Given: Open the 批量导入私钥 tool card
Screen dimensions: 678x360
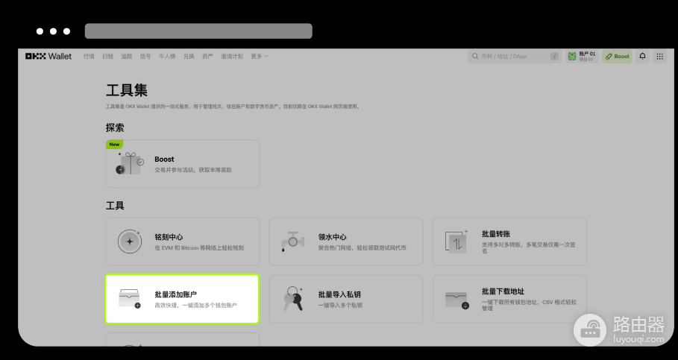Looking at the screenshot, I should click(346, 299).
